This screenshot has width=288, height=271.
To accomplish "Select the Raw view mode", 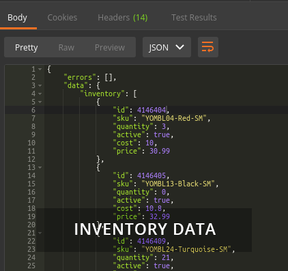I will point(66,48).
